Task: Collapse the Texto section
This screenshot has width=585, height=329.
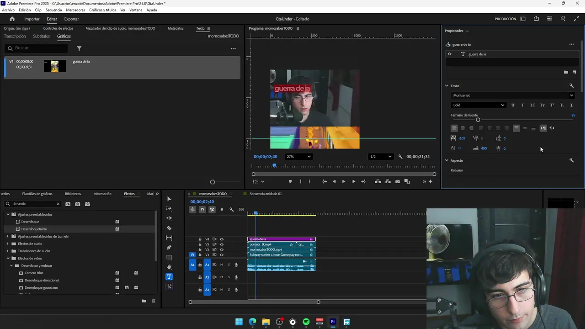Action: [447, 86]
